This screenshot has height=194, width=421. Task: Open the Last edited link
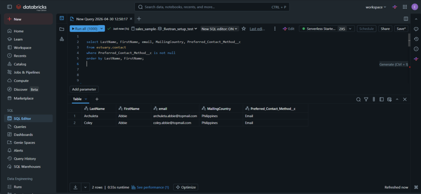coord(257,29)
